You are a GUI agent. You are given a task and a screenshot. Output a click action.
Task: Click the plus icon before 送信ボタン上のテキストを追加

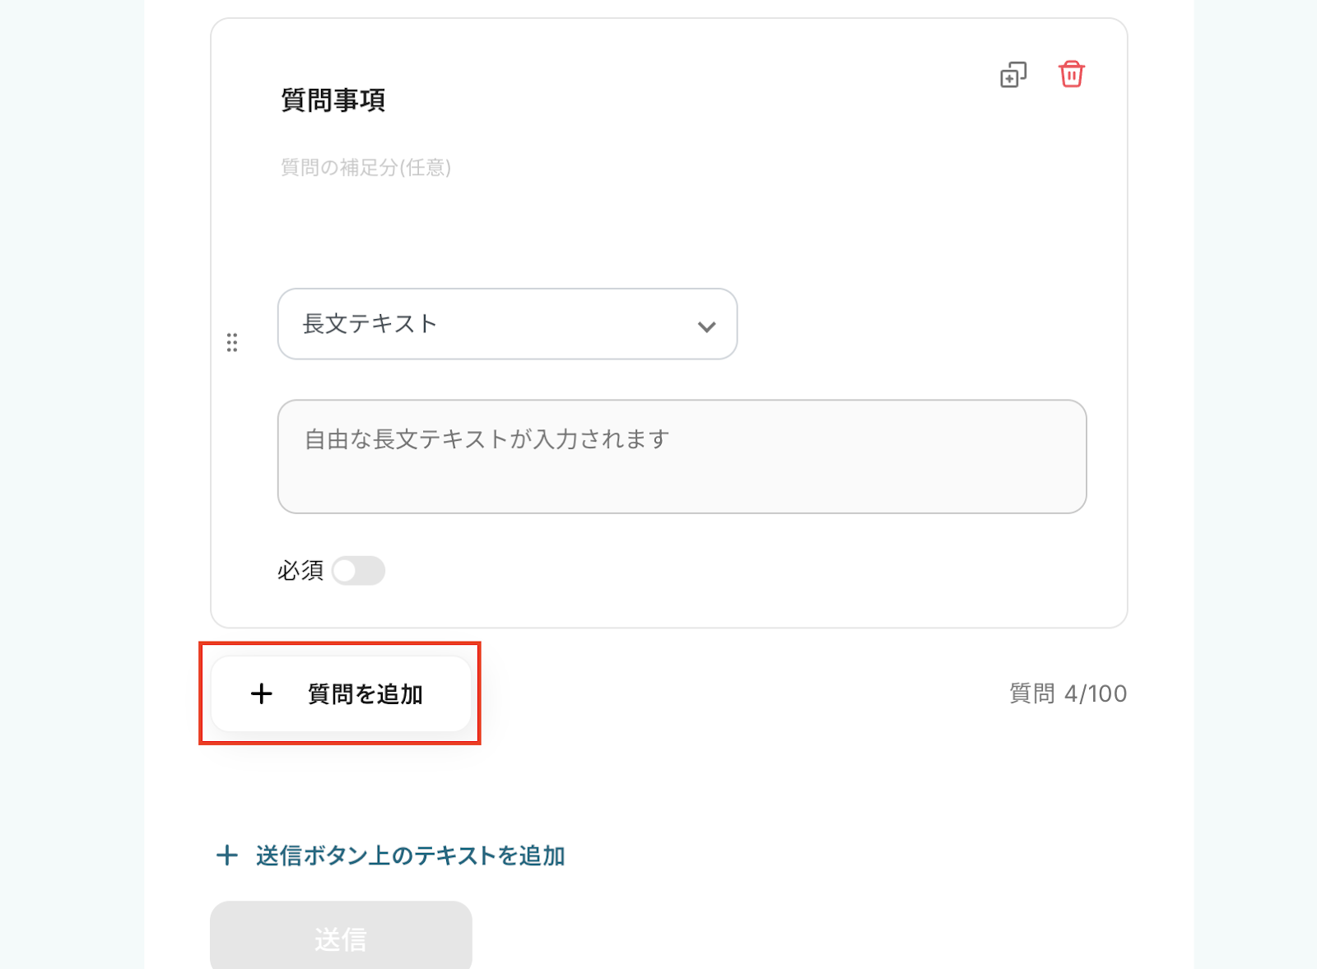(227, 855)
